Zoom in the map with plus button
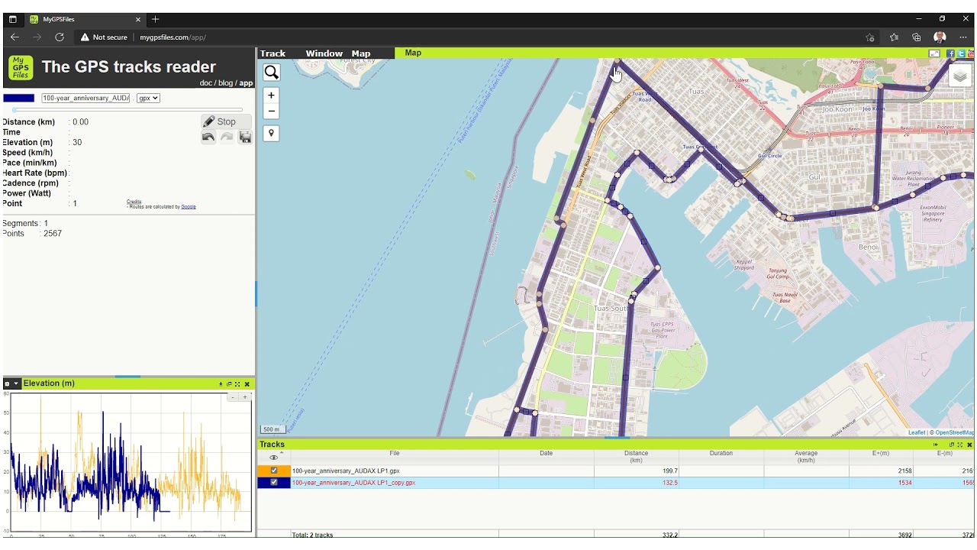The width and height of the screenshot is (977, 550). click(271, 95)
